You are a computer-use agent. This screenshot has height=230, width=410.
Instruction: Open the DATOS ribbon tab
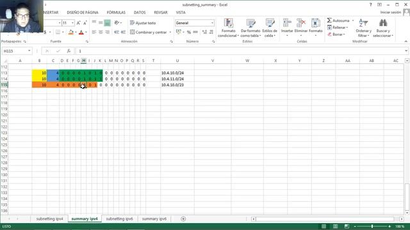tap(140, 12)
